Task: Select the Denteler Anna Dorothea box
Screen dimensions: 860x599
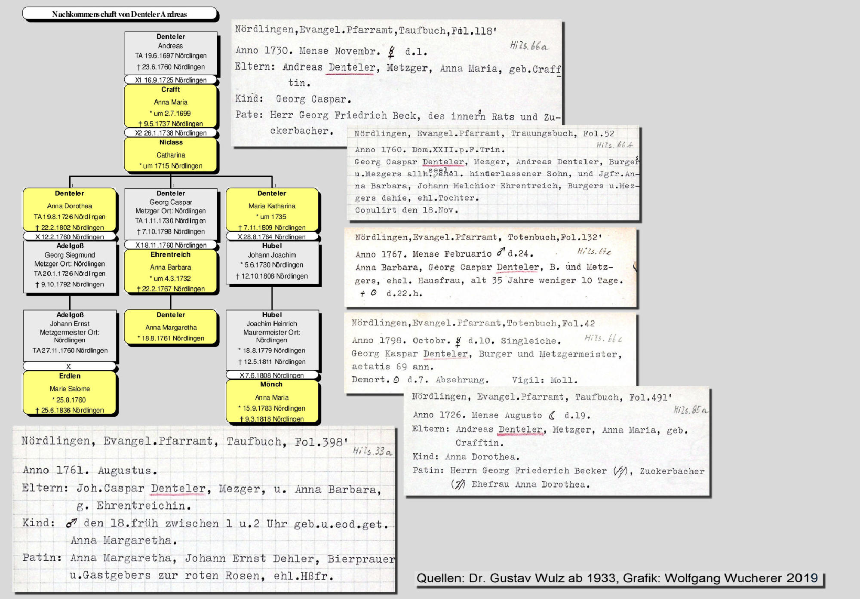Action: (x=70, y=209)
